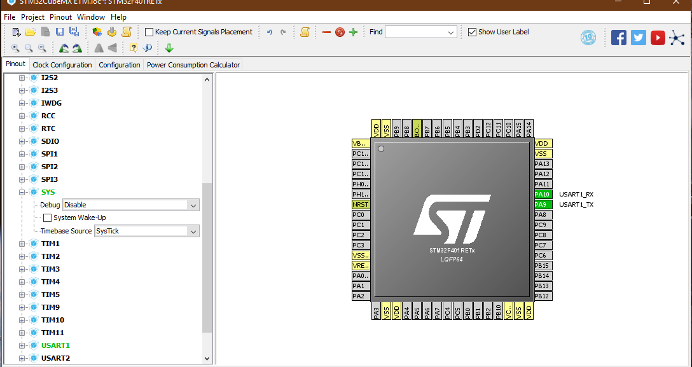Open the Help menu

(118, 17)
